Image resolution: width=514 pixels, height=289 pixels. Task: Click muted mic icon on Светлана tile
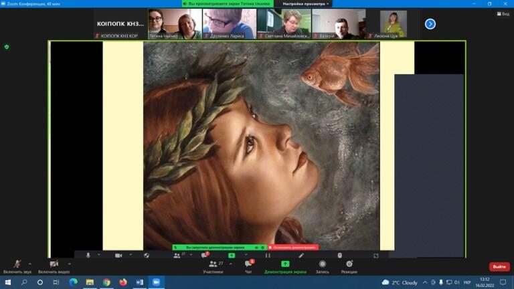261,35
